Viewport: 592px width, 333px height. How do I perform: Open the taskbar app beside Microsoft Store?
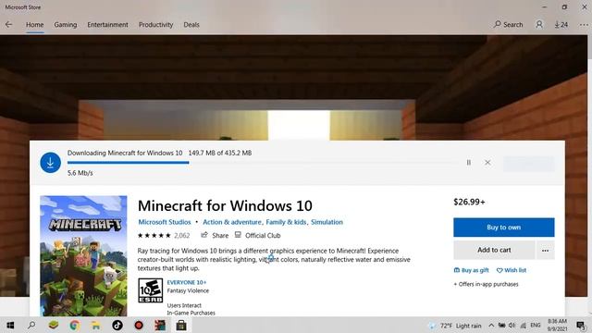(160, 325)
